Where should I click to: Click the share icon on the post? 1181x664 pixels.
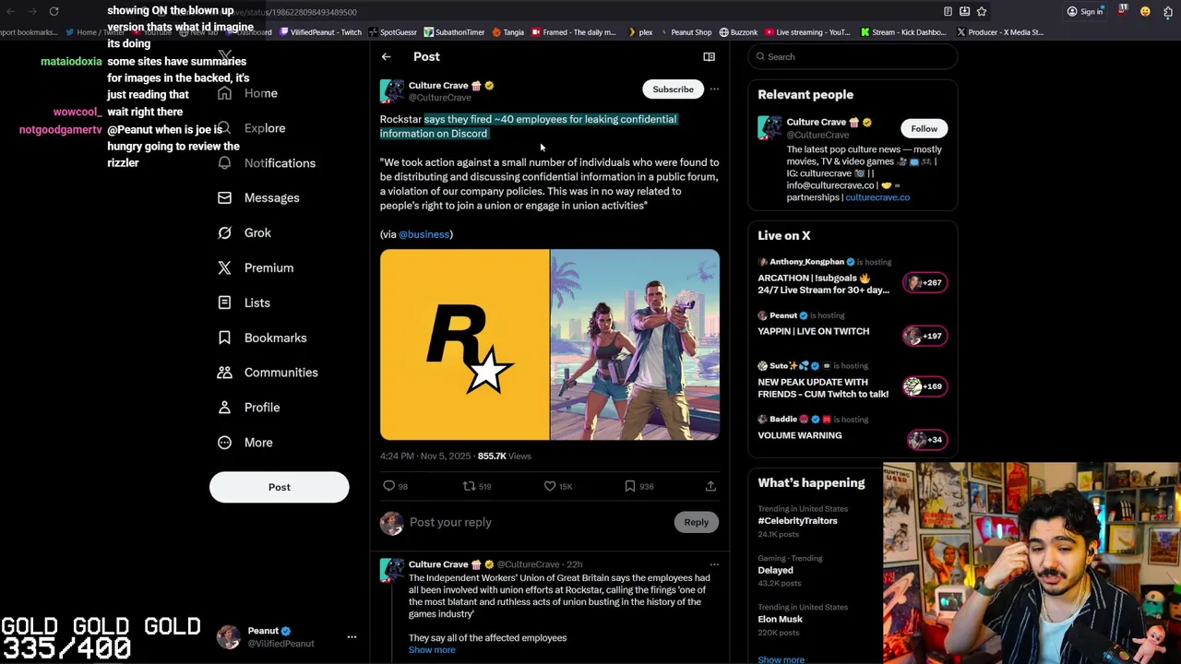(710, 486)
